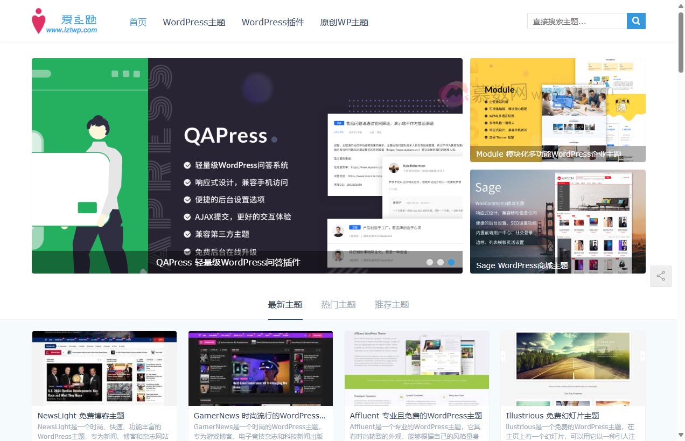Open the Module 企业主题 banner
Viewport: 685px width, 441px height.
coord(557,110)
